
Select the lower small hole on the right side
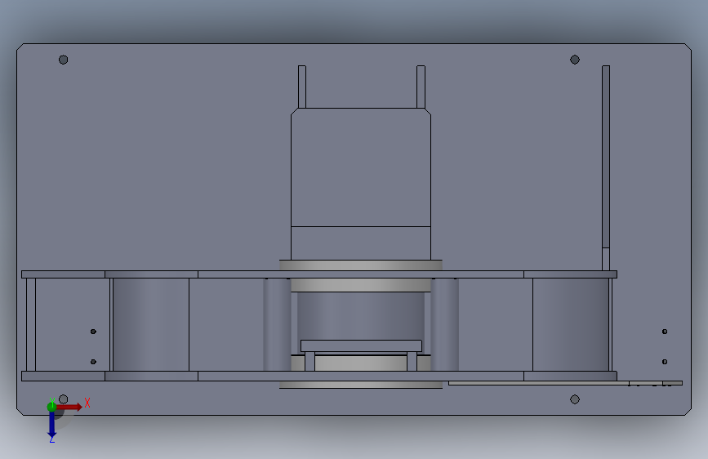tap(665, 362)
